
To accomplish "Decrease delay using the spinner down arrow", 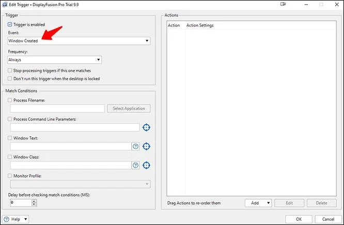I will tap(34, 204).
